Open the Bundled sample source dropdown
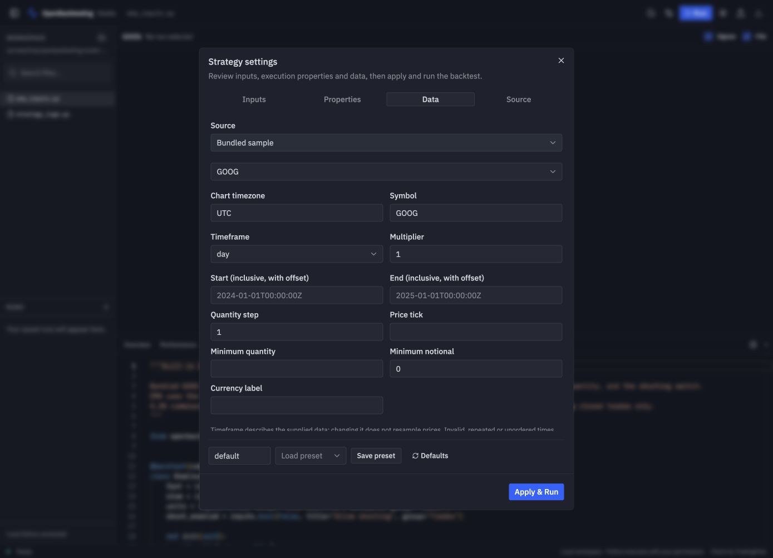This screenshot has width=773, height=558. [x=386, y=143]
